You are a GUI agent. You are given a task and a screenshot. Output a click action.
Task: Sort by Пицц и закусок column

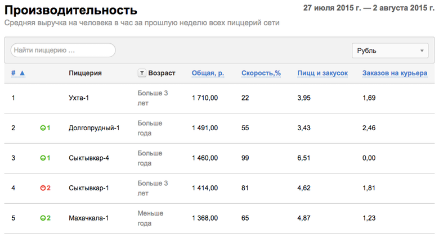(x=322, y=73)
